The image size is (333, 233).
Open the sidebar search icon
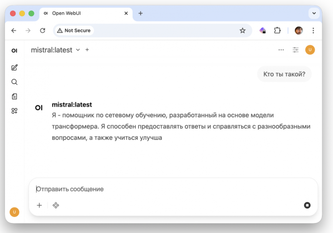coord(14,82)
